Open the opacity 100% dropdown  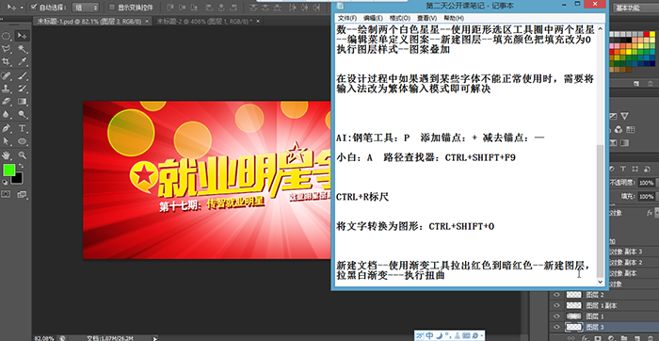(656, 184)
